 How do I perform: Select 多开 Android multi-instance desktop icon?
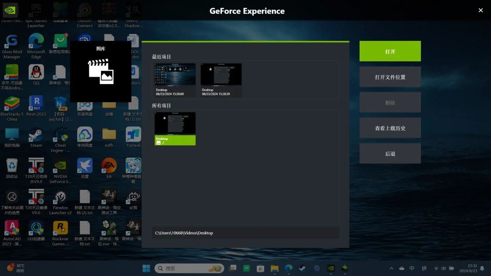tap(12, 78)
